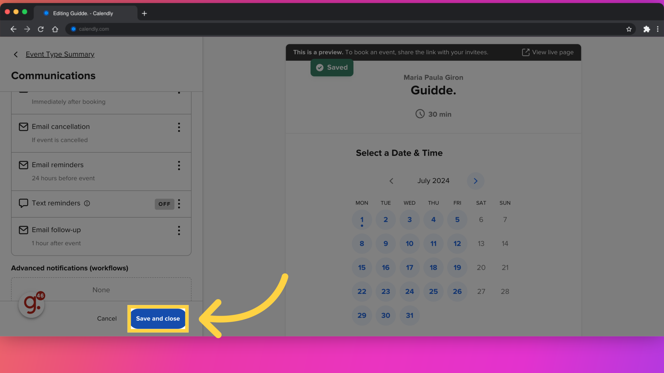Viewport: 664px width, 373px height.
Task: Click Cancel button to discard changes
Action: [x=107, y=318]
